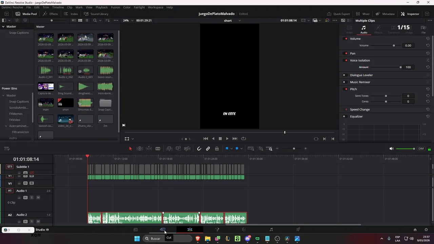Choose the Dynamic Trim Mode tool
The image size is (434, 244).
(x=149, y=148)
